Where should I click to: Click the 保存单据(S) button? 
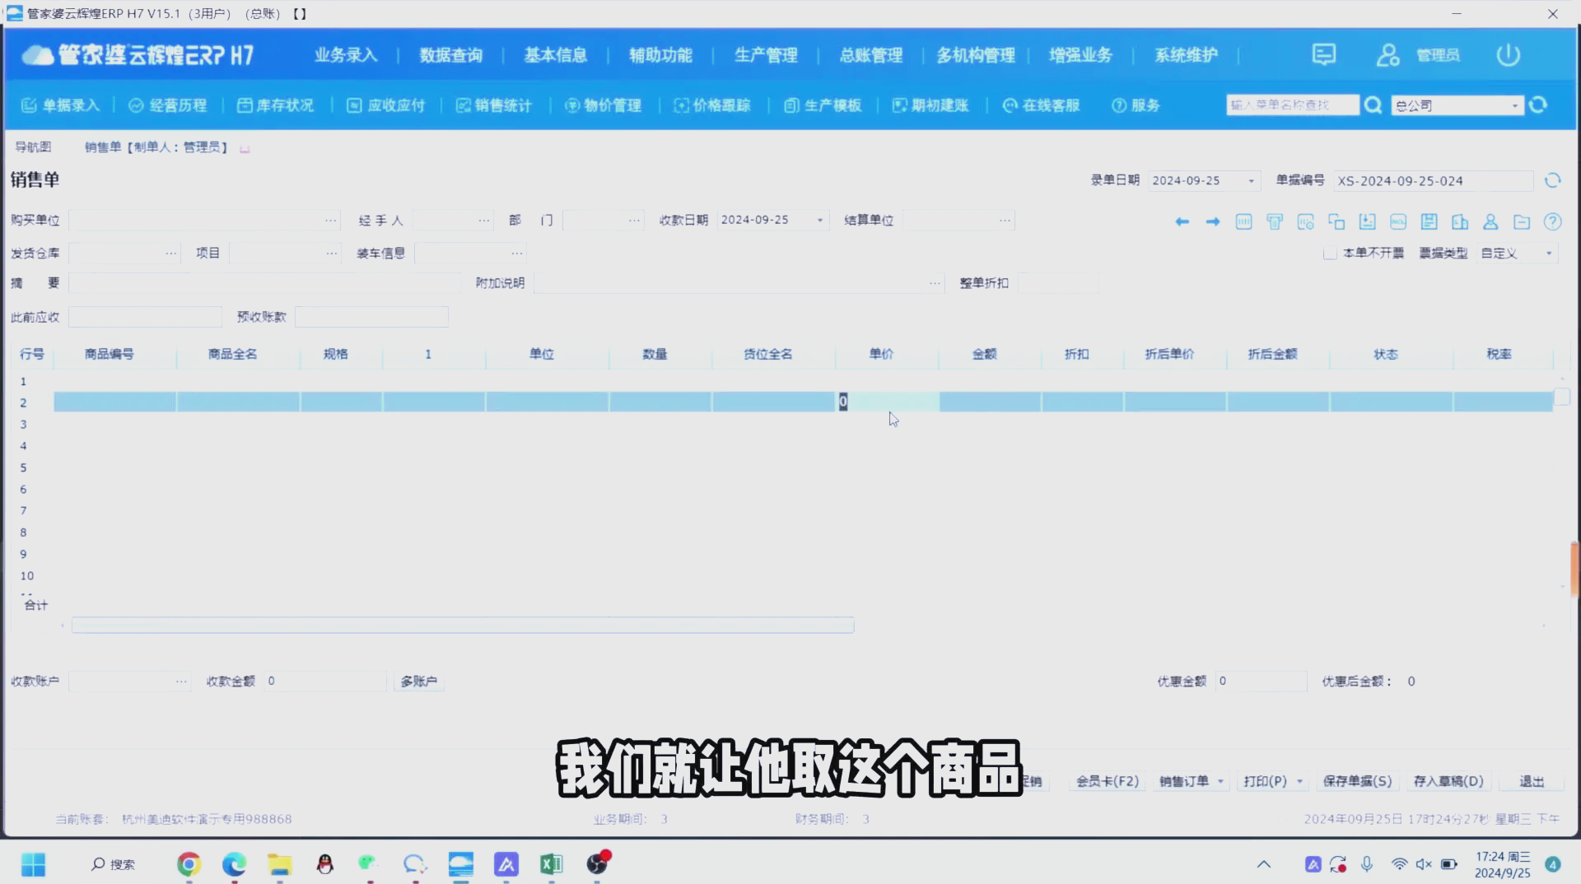click(1357, 781)
